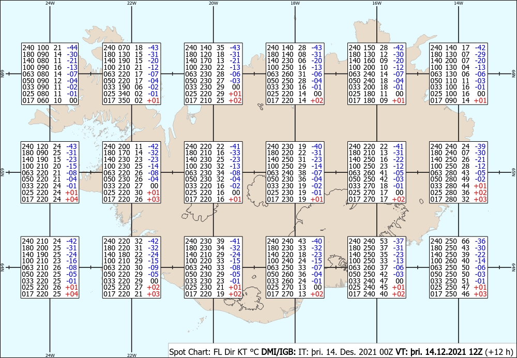
Task: Select the bold 'DMI/IGB:' caption text
Action: click(x=279, y=352)
